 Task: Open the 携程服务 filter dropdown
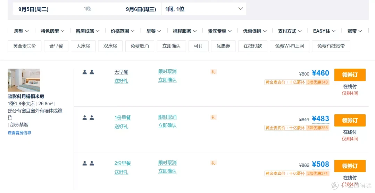click(185, 31)
